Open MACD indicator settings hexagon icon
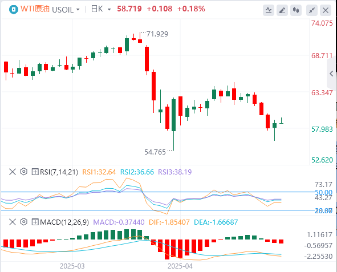Viewport: 337px width, 272px height. [x=23, y=222]
